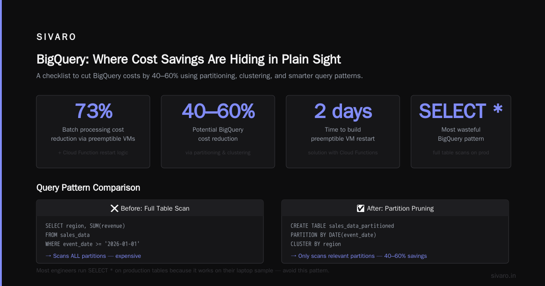This screenshot has height=286, width=545.
Task: Click the 'Scans ALL partitions — expensive' note
Action: pyautogui.click(x=93, y=256)
